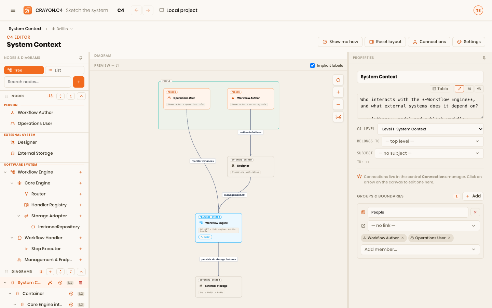Select Operations User in node tree
Screen dimensions: 492x308
click(x=35, y=124)
